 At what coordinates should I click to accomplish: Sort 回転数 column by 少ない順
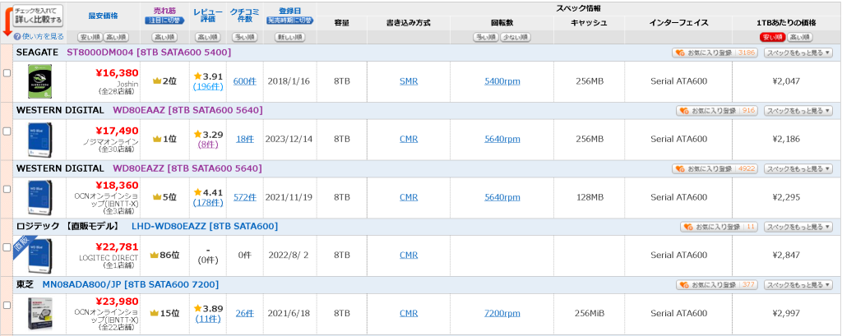(x=516, y=37)
